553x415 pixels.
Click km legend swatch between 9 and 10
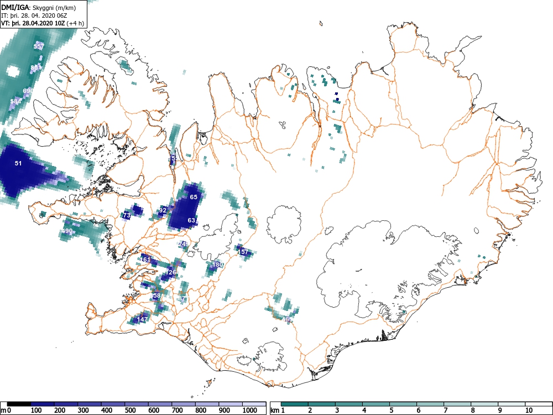click(x=512, y=404)
